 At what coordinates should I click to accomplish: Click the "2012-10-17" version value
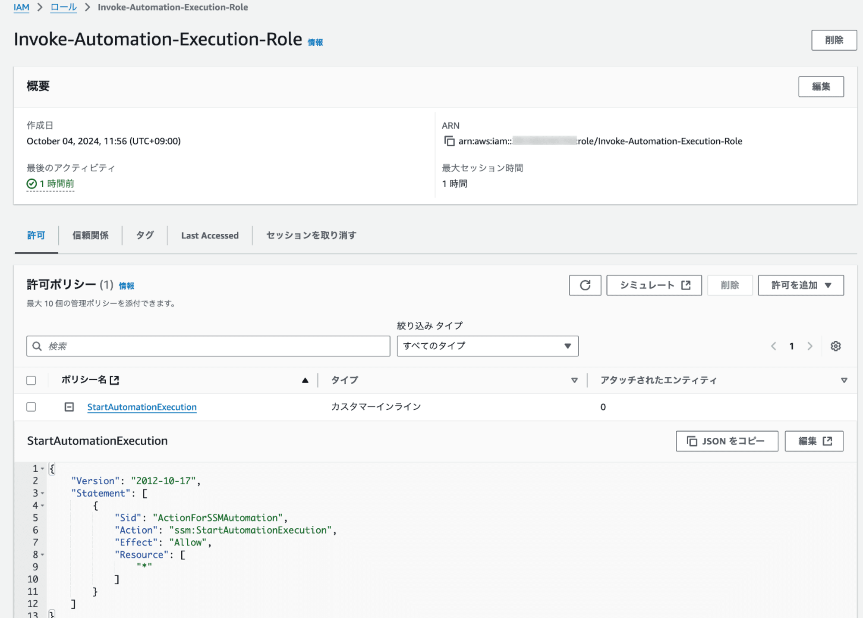pyautogui.click(x=164, y=481)
